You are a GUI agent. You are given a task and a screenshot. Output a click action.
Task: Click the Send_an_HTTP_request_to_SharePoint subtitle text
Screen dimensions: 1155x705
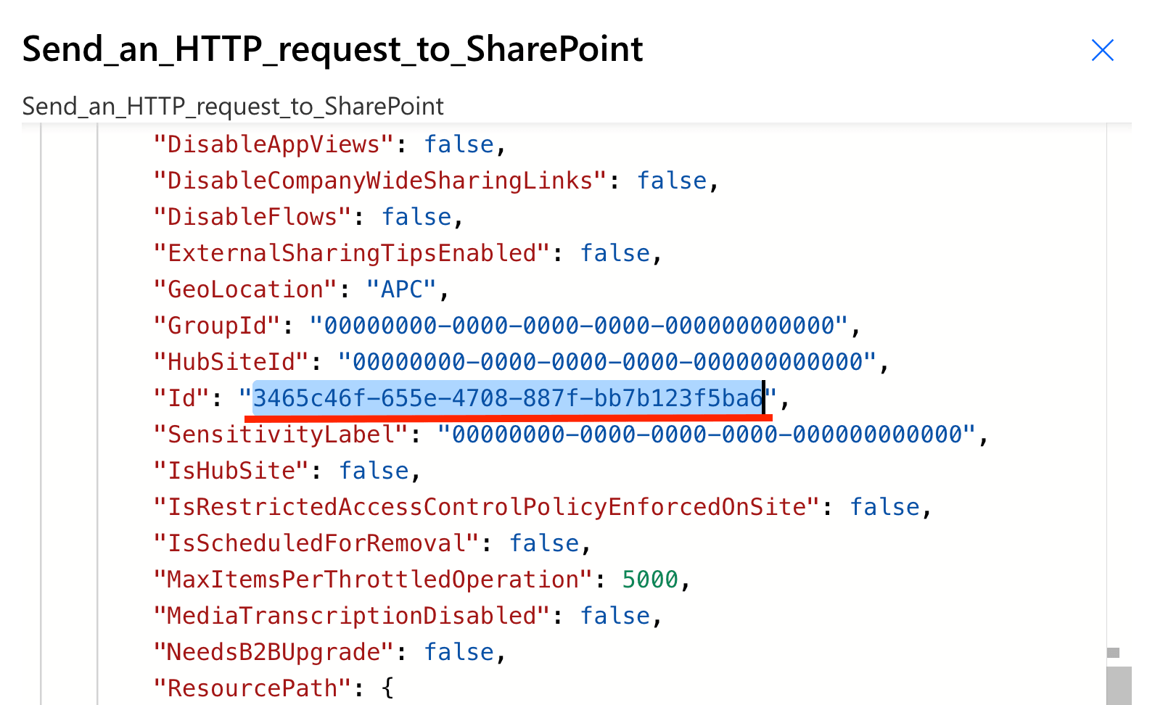pyautogui.click(x=233, y=106)
